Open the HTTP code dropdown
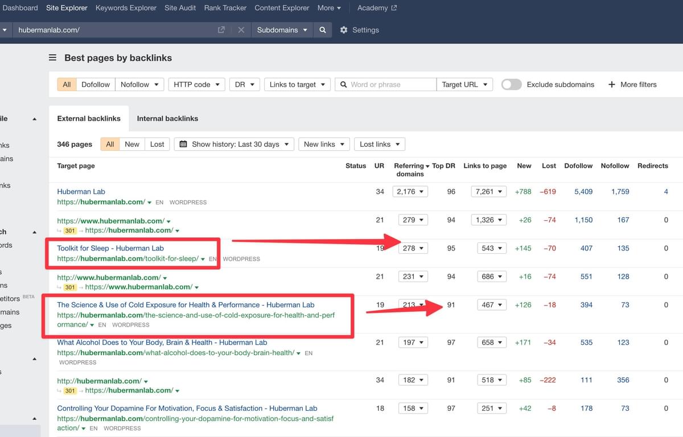 coord(196,84)
